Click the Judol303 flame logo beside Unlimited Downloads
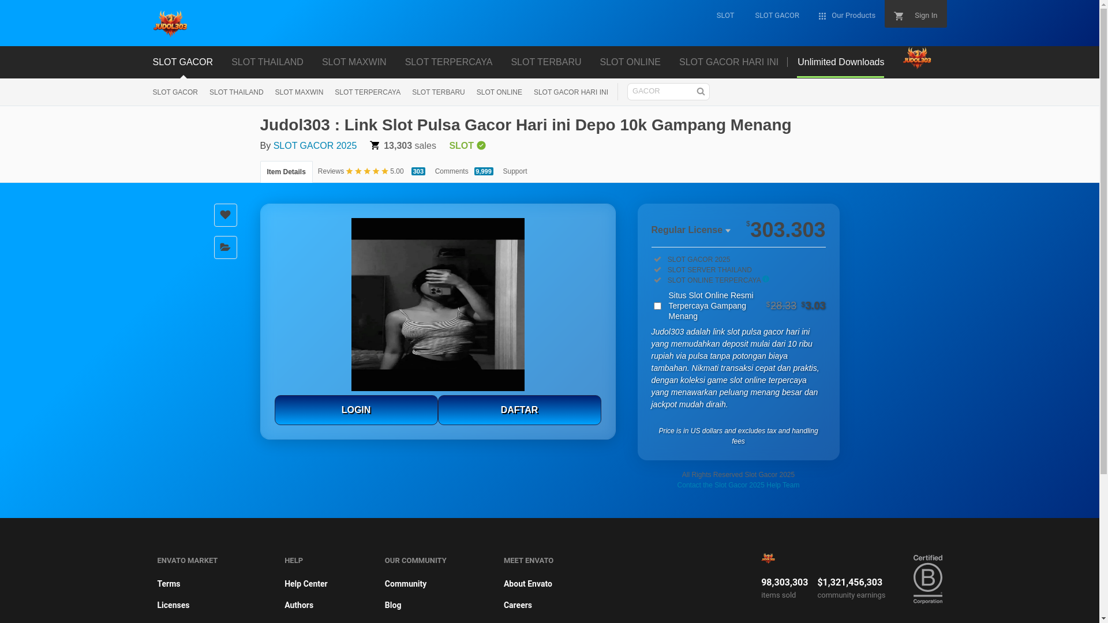This screenshot has width=1108, height=623. (x=916, y=58)
